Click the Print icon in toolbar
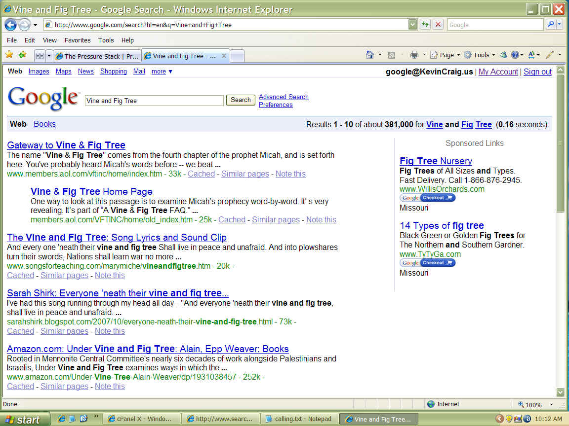This screenshot has width=569, height=426. click(x=414, y=55)
